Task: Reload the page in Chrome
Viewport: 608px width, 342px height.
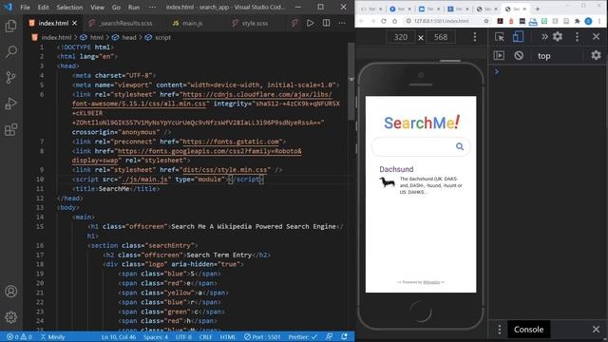Action: [384, 21]
